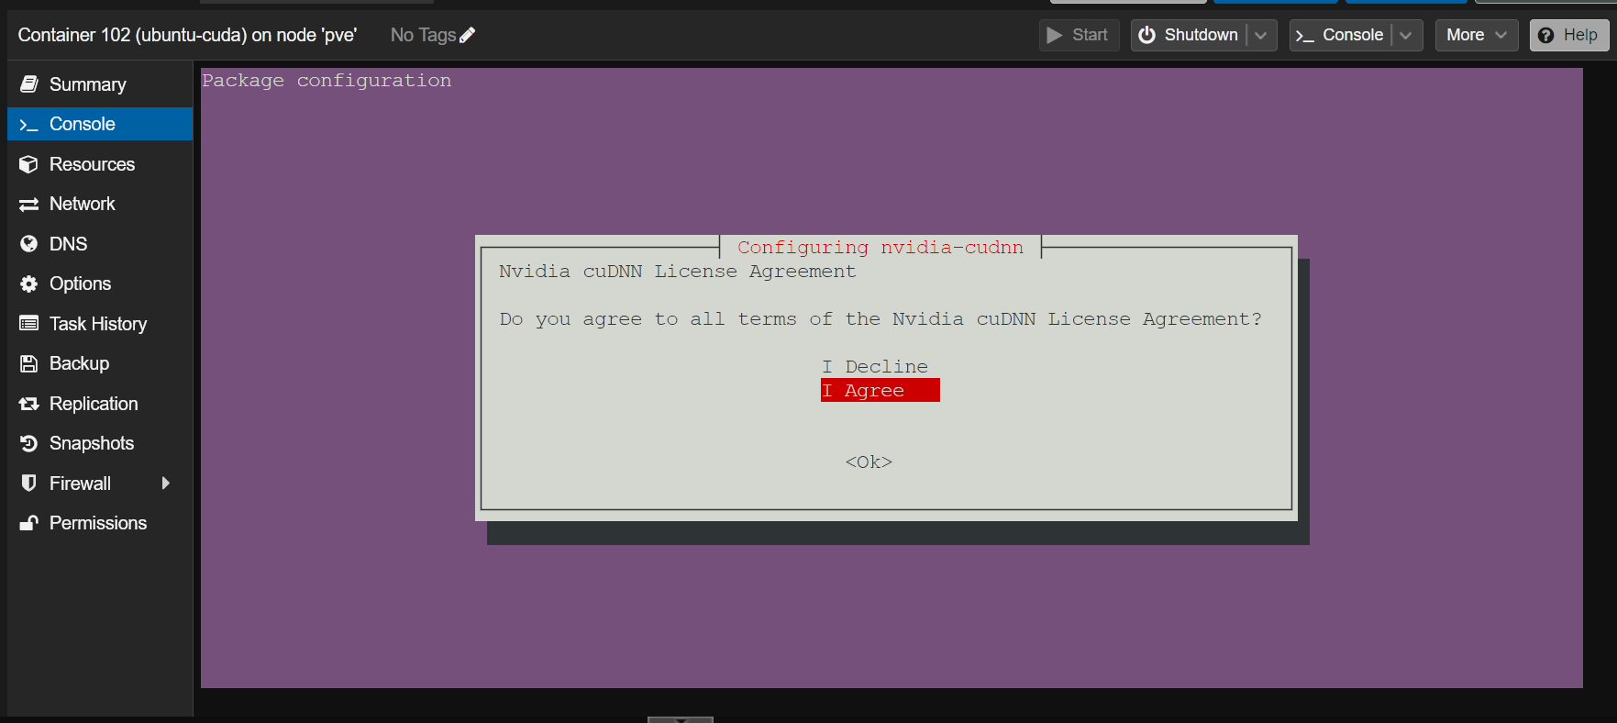This screenshot has height=723, width=1617.
Task: View Task History
Action: (x=100, y=324)
